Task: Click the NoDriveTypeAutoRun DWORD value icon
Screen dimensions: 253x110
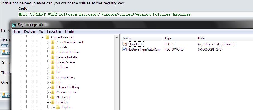Action: (125, 49)
